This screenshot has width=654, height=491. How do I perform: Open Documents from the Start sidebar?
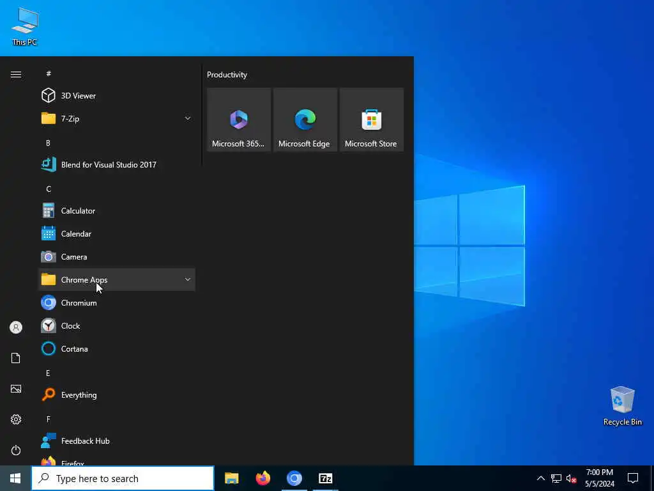(16, 358)
